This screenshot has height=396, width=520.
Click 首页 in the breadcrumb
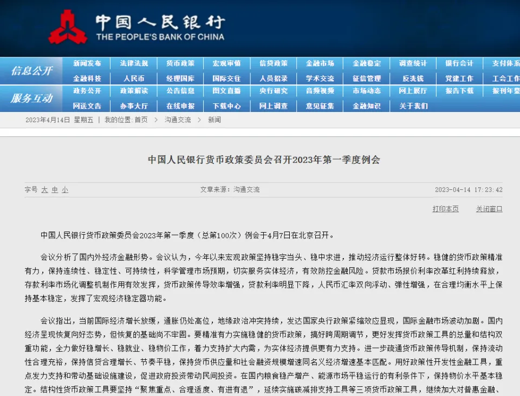coord(141,120)
